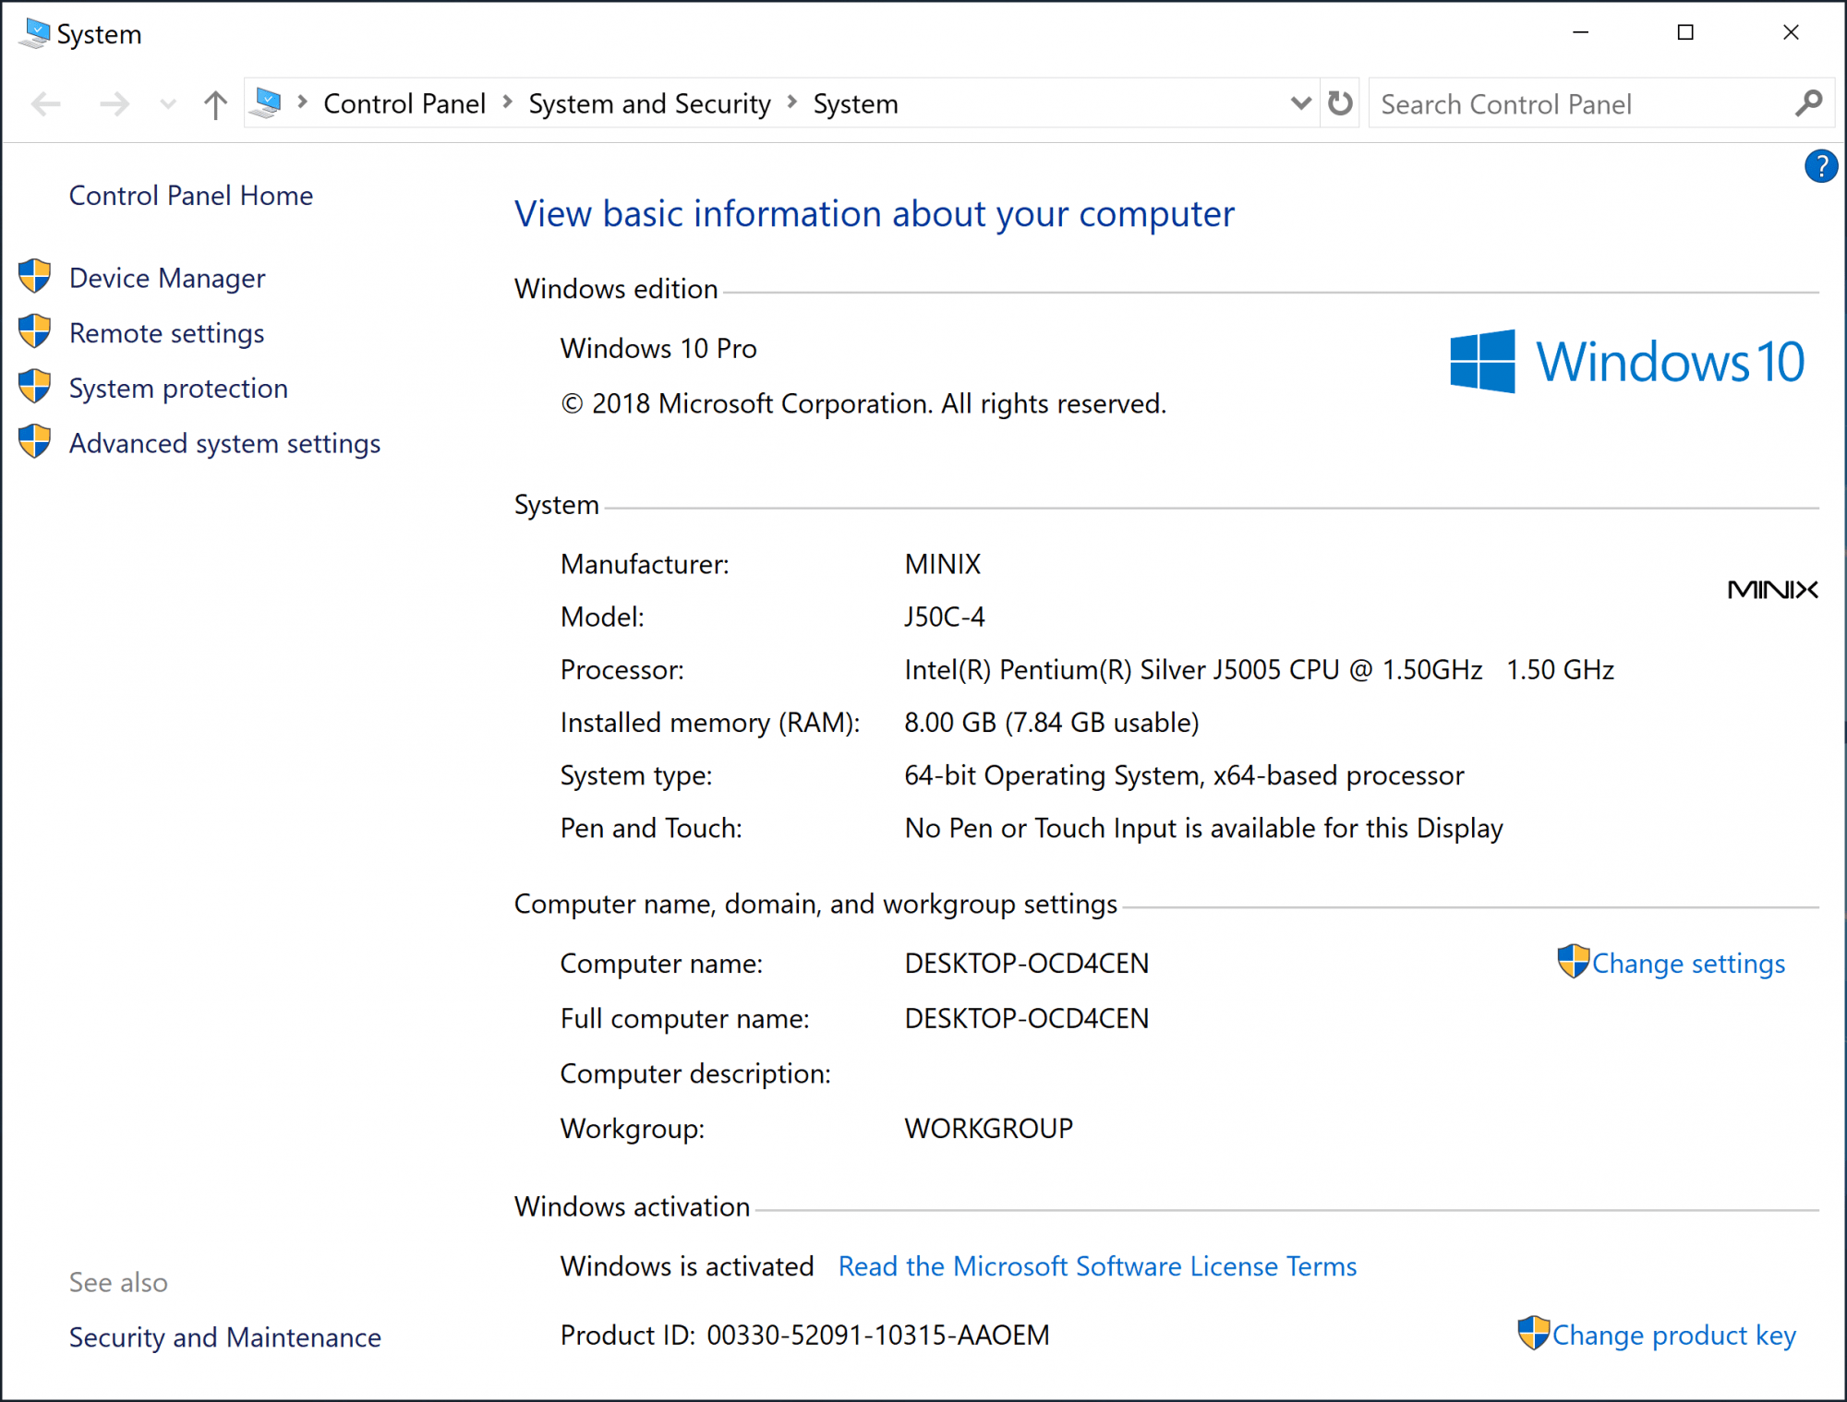Go back using the Back arrow
The width and height of the screenshot is (1847, 1402).
pyautogui.click(x=45, y=103)
